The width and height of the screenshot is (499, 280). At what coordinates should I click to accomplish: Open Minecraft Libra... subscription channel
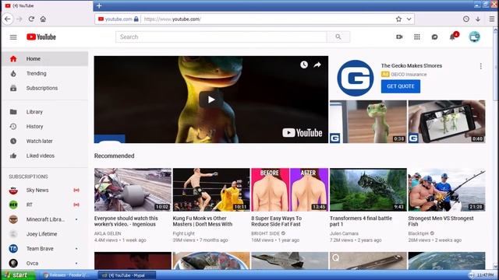click(45, 219)
